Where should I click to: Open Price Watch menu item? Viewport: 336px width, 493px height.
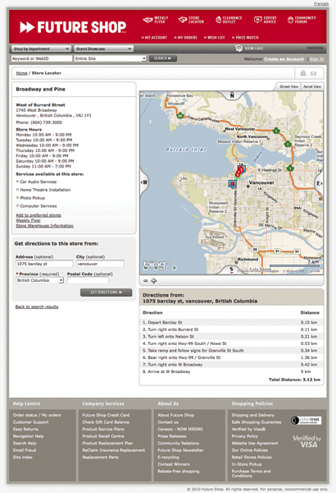[x=245, y=38]
